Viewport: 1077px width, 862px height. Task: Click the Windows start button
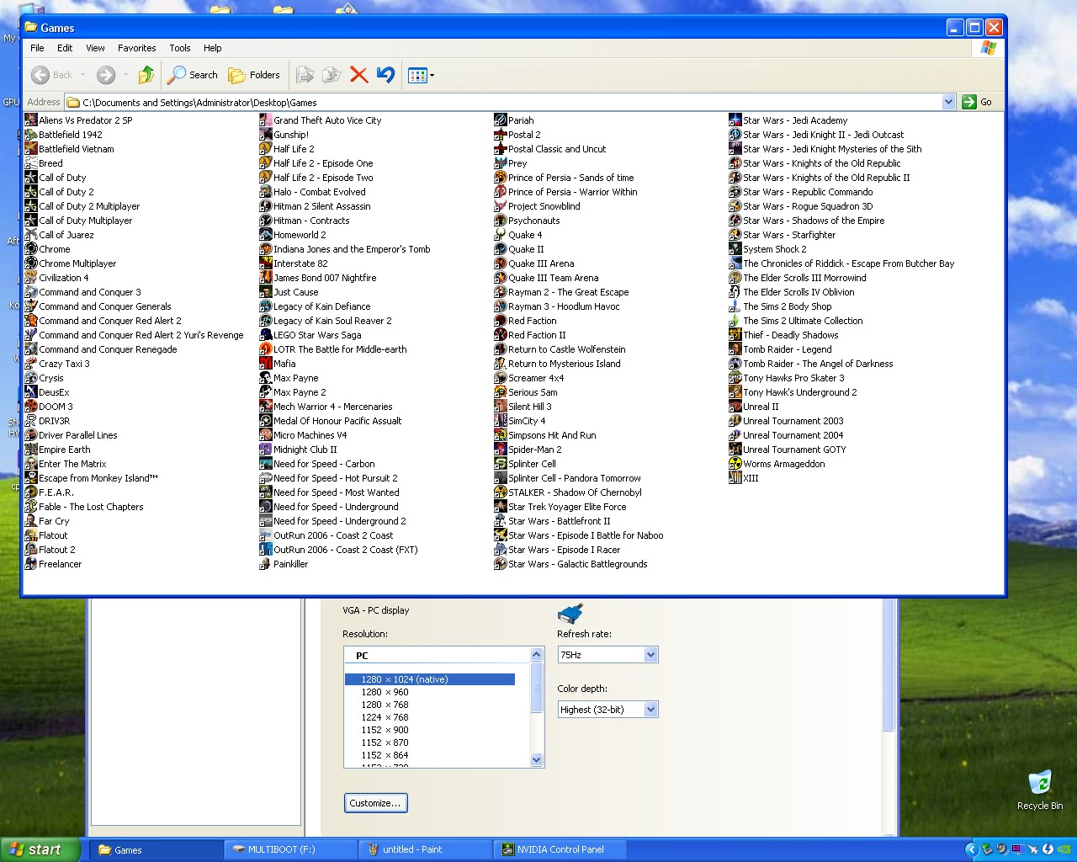pyautogui.click(x=40, y=849)
